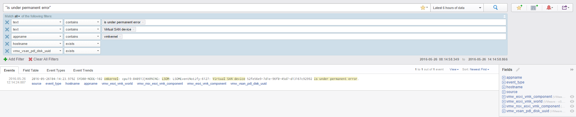Click the value field of the 'Virtual SAN device' filter

[x=304, y=29]
